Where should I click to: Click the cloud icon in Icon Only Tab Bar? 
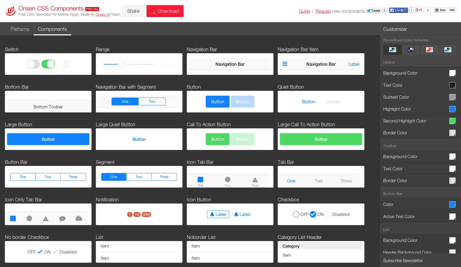(x=79, y=218)
